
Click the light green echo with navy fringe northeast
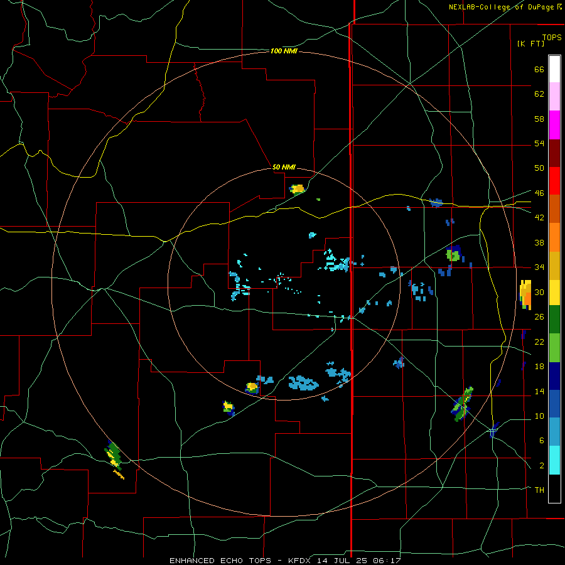click(x=453, y=254)
